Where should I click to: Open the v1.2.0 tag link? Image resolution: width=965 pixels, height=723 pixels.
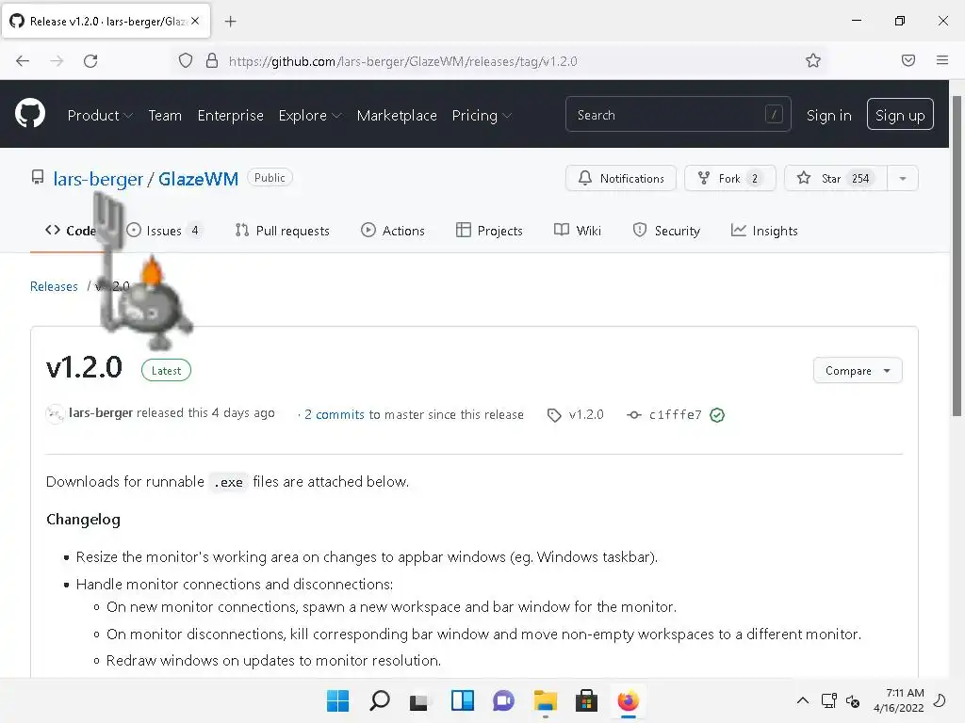click(x=576, y=414)
